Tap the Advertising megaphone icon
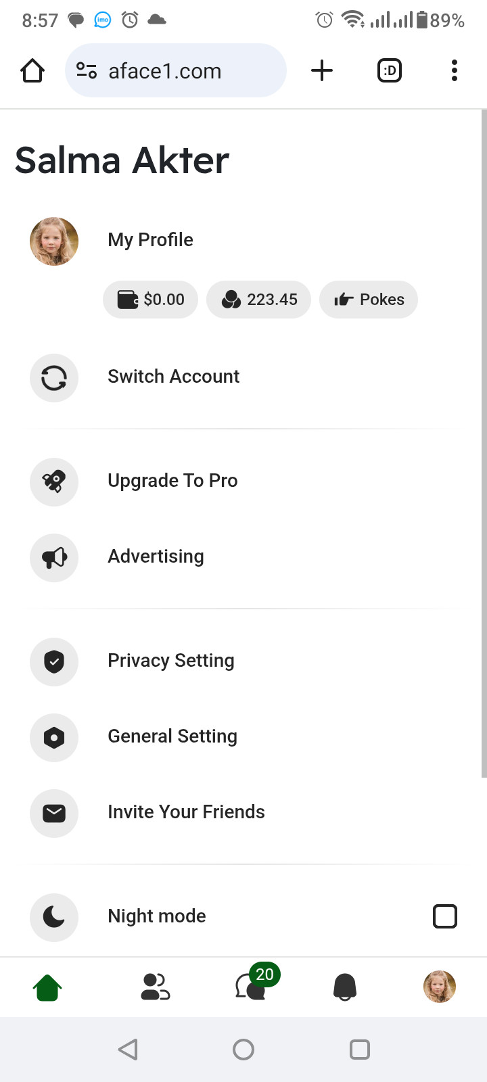The image size is (487, 1082). pos(54,557)
